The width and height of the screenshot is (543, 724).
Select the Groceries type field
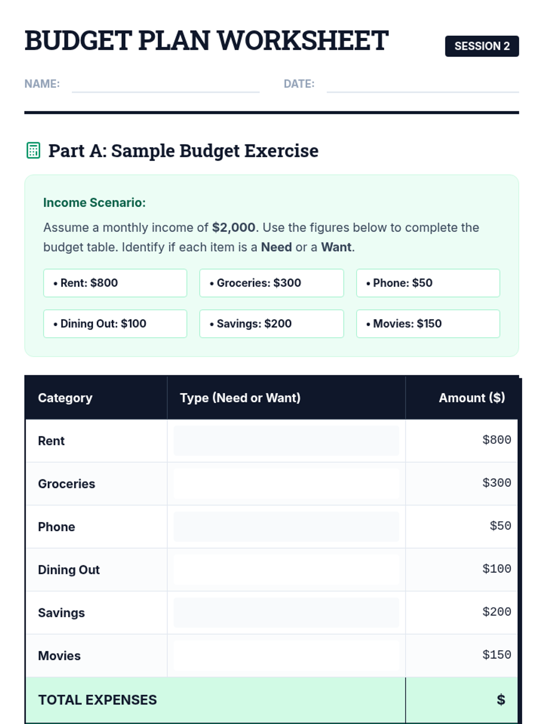(286, 484)
